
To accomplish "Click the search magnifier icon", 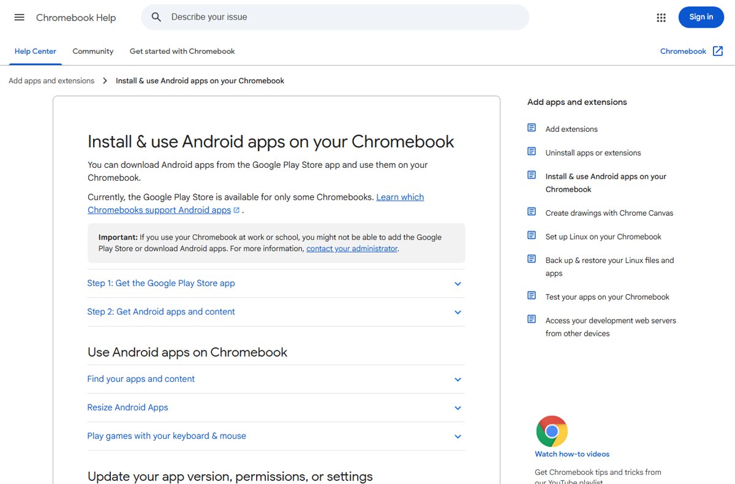I will (x=156, y=17).
